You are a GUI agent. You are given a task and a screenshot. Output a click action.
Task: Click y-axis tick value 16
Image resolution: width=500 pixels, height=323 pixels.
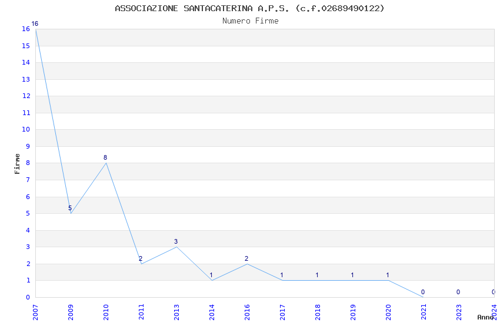coord(26,29)
